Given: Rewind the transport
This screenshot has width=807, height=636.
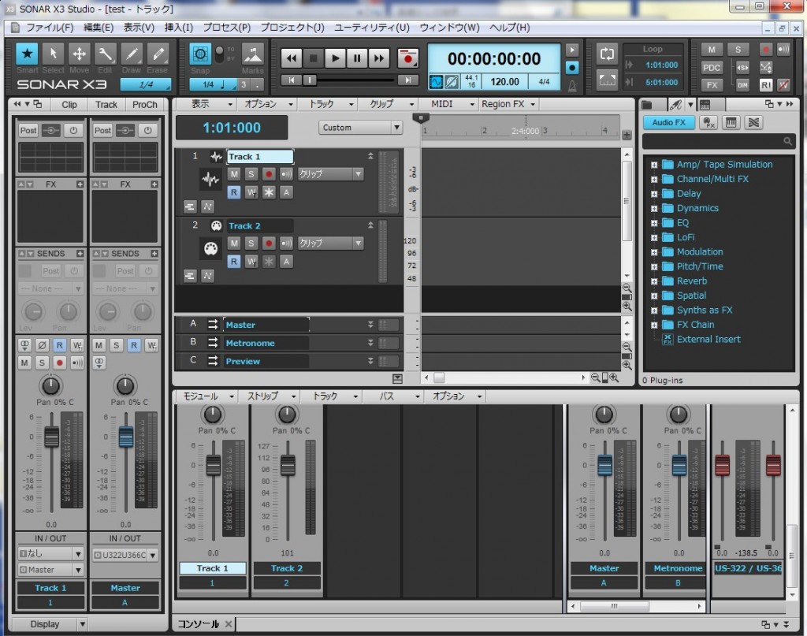Looking at the screenshot, I should [292, 58].
